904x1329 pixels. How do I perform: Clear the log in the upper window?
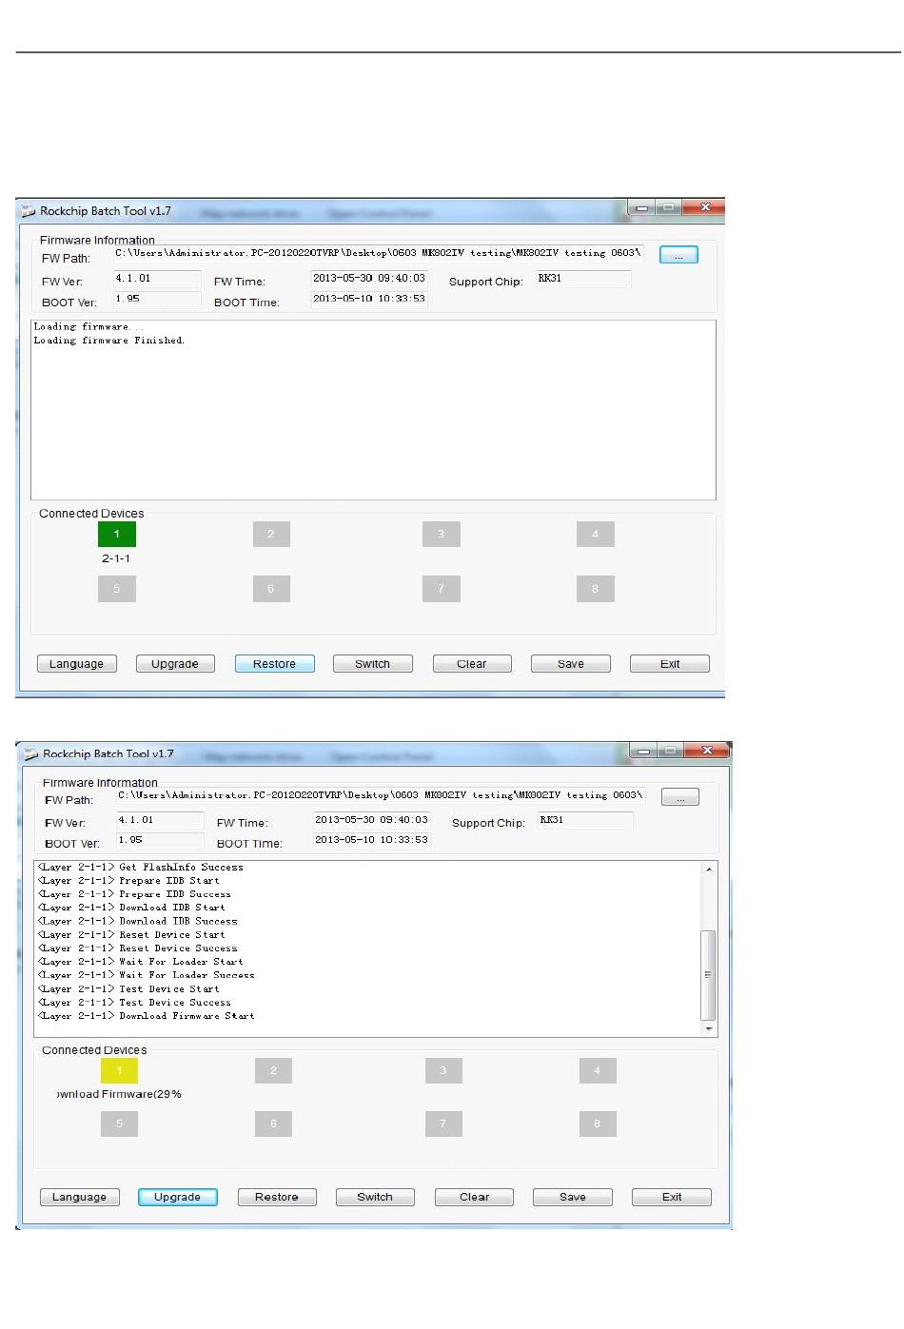tap(472, 664)
